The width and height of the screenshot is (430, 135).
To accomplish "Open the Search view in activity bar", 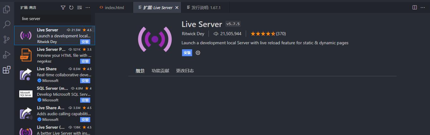I will coord(7,24).
